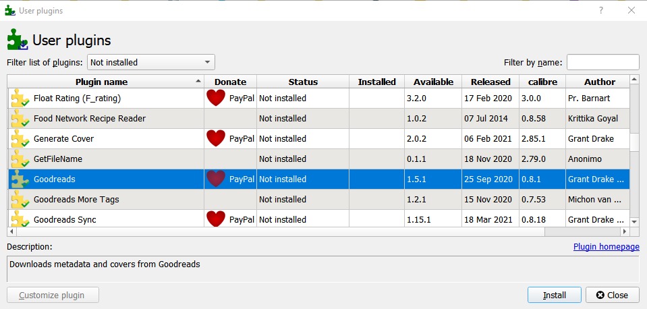The height and width of the screenshot is (309, 647).
Task: Sort by the Installed column header
Action: click(376, 82)
